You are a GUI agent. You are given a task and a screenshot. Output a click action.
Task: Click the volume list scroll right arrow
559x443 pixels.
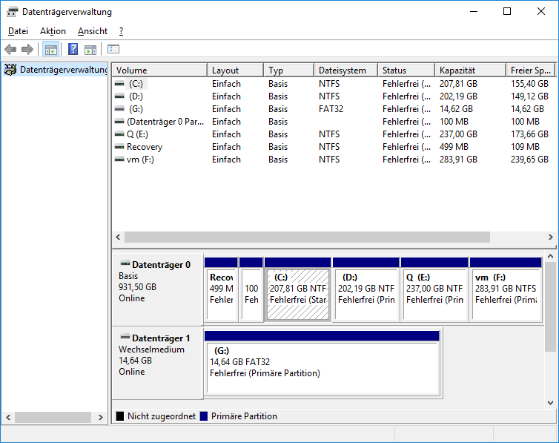coord(550,237)
